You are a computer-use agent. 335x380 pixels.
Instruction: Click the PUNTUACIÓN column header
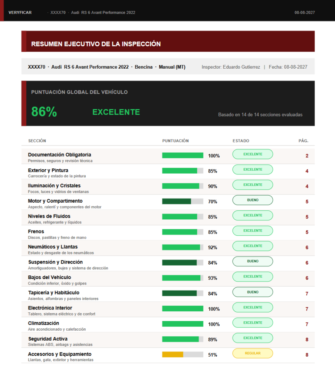[x=175, y=141]
